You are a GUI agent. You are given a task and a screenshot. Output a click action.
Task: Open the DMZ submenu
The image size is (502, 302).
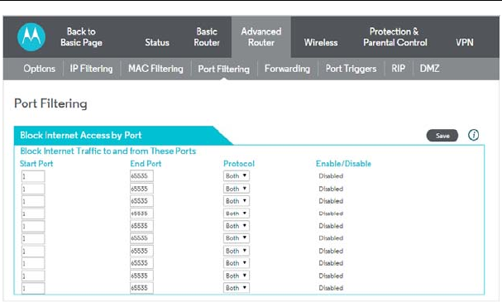point(429,69)
